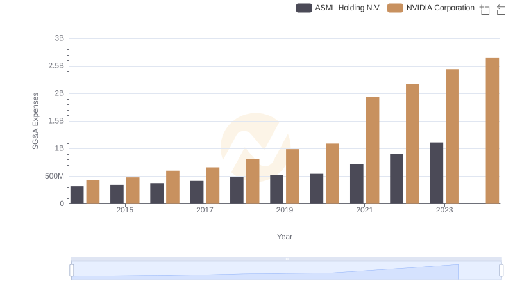This screenshot has width=513, height=295.
Task: Click the 2023 x-axis label
Action: [444, 210]
